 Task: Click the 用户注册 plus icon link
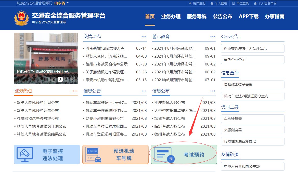pos(197,3)
